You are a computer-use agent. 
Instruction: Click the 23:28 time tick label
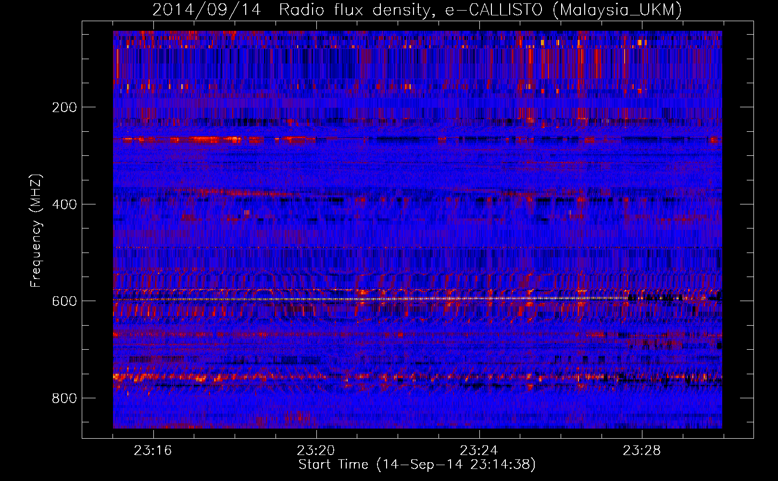click(x=642, y=451)
